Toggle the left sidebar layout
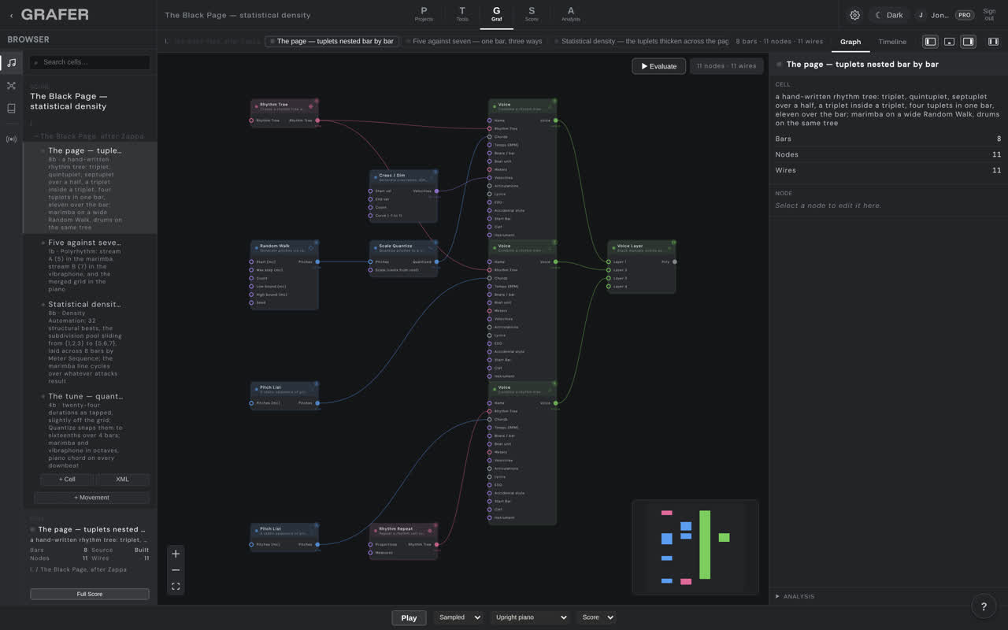This screenshot has height=630, width=1008. (930, 42)
